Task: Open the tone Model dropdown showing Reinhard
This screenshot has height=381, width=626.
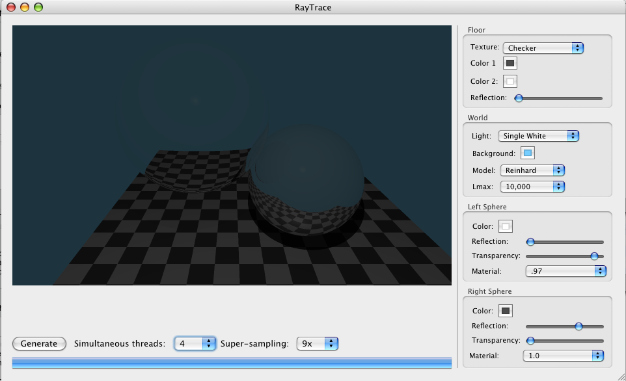Action: pos(532,170)
